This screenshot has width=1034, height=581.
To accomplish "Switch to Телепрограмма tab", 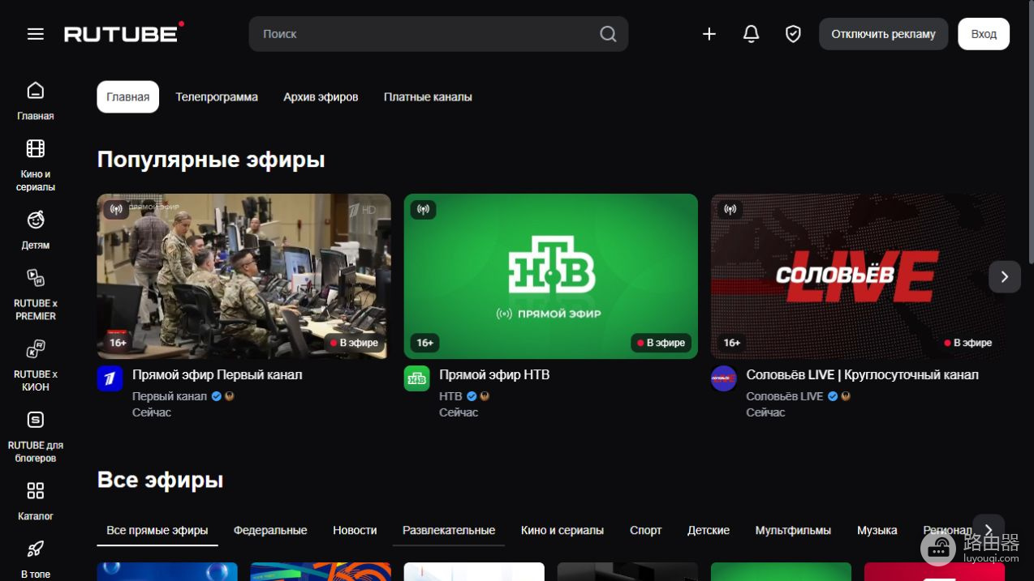I will click(x=217, y=97).
